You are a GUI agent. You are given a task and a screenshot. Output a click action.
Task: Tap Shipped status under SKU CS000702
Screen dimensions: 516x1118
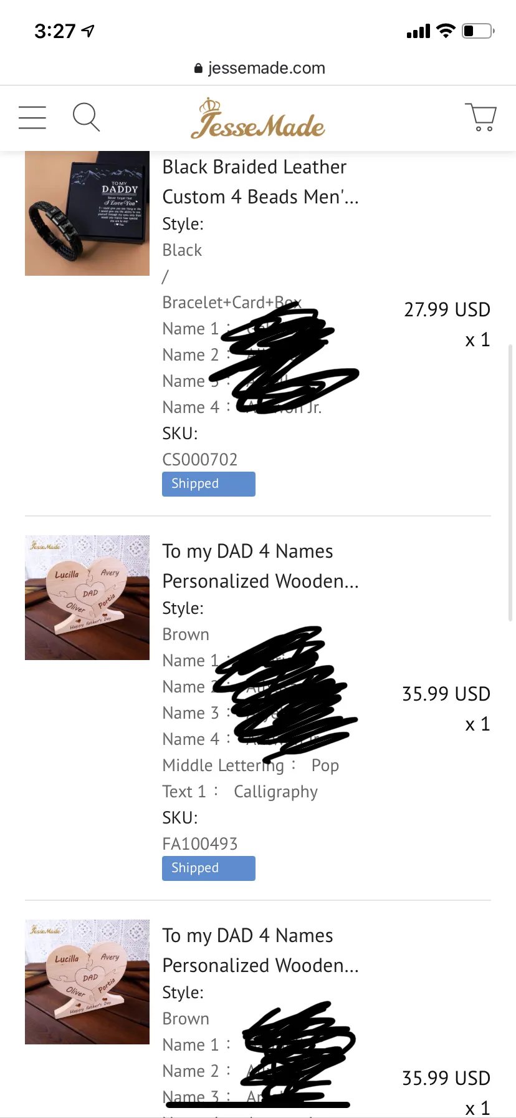click(208, 484)
